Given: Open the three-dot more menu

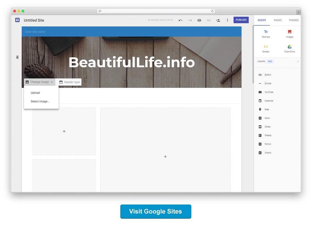Looking at the screenshot, I should tap(227, 20).
